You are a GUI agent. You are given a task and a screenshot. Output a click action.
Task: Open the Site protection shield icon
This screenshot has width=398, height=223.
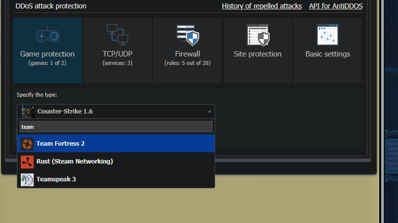click(258, 35)
